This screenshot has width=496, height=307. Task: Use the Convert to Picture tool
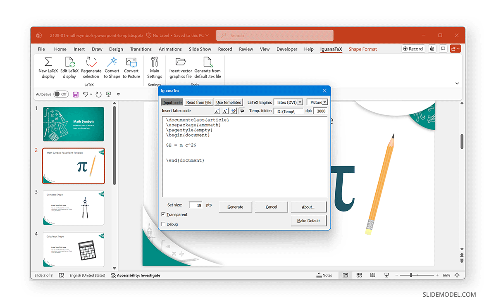131,68
